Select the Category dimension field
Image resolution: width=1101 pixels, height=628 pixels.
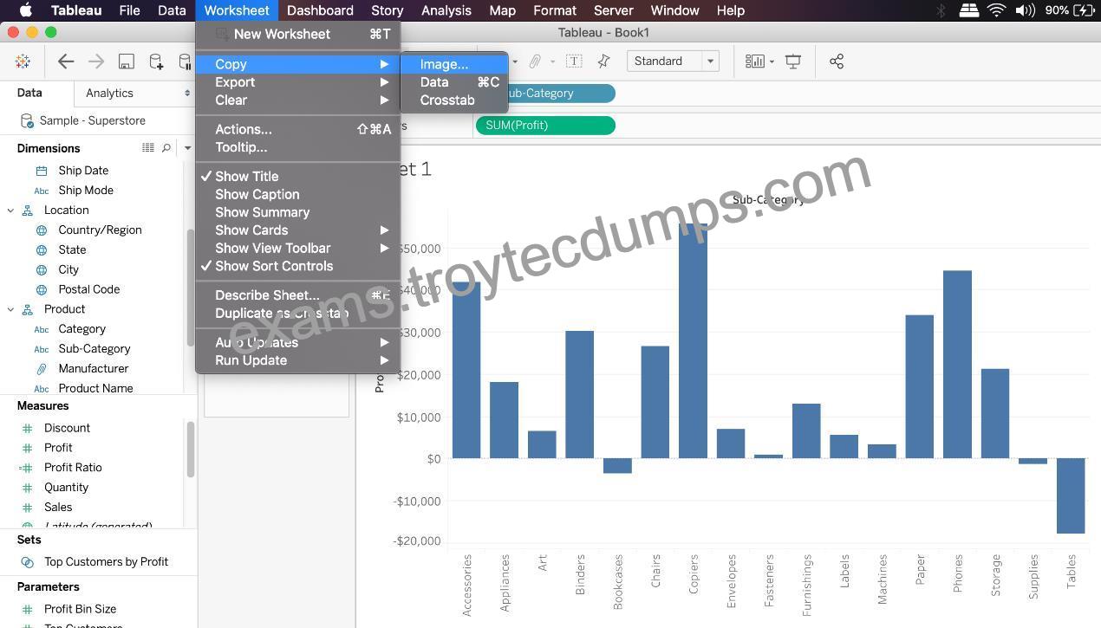[x=81, y=329]
